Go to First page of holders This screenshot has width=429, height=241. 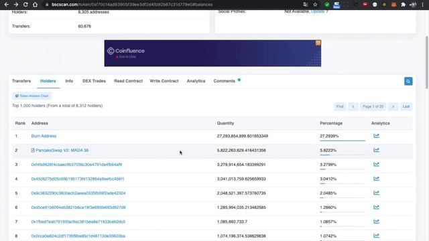(340, 106)
